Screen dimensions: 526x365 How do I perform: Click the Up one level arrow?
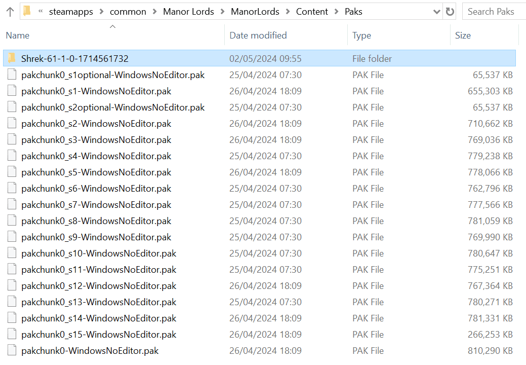tap(10, 12)
